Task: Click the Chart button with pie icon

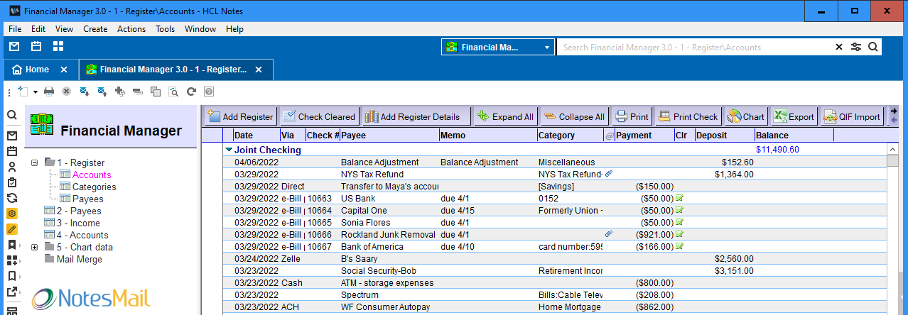Action: [x=745, y=117]
